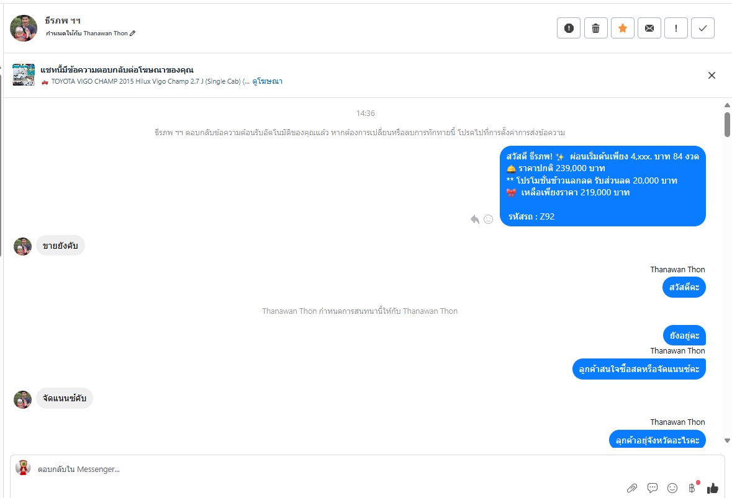This screenshot has width=732, height=498.
Task: Dismiss the ad reply banner
Action: [712, 75]
